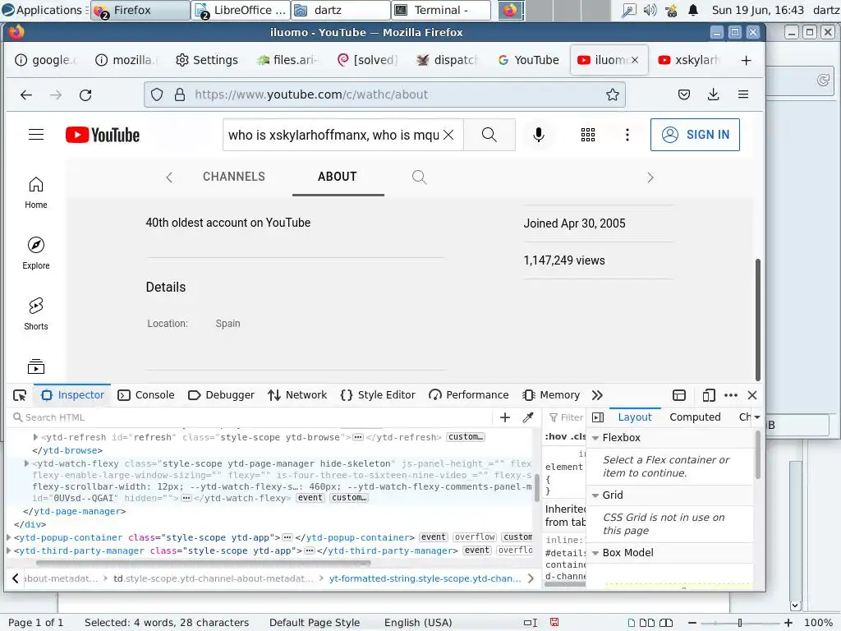Click the SIGN IN button

point(695,135)
